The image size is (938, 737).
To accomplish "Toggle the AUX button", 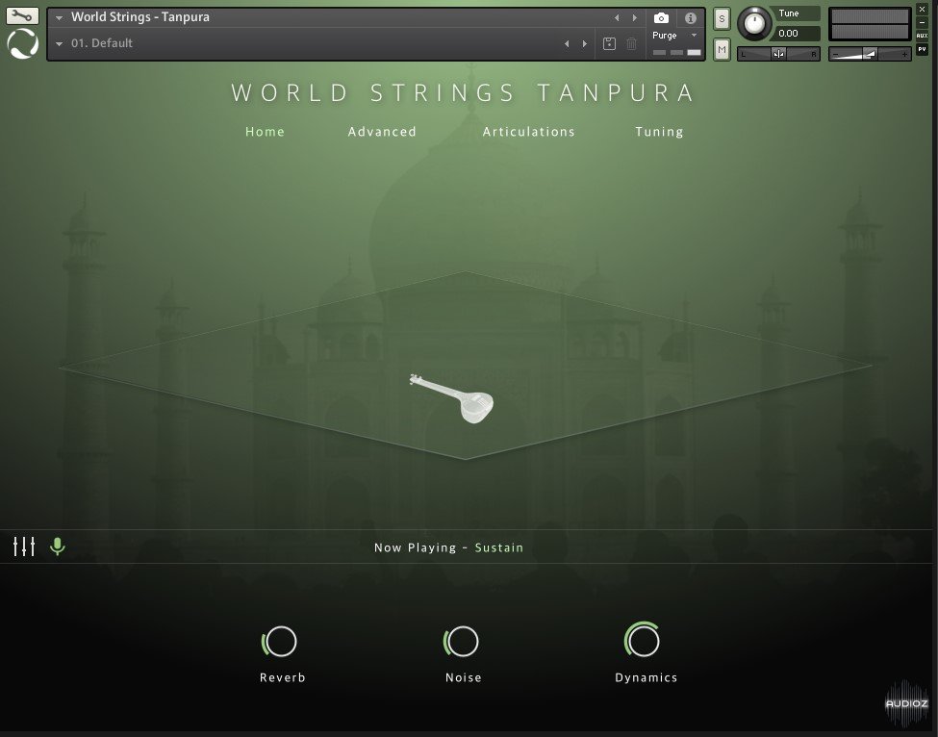I will click(922, 35).
